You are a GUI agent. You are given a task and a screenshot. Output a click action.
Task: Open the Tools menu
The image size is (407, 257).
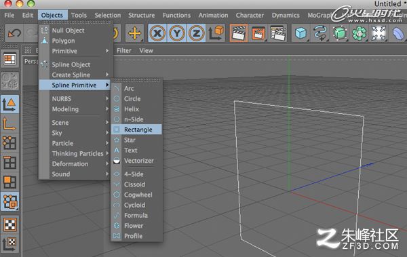pos(79,16)
